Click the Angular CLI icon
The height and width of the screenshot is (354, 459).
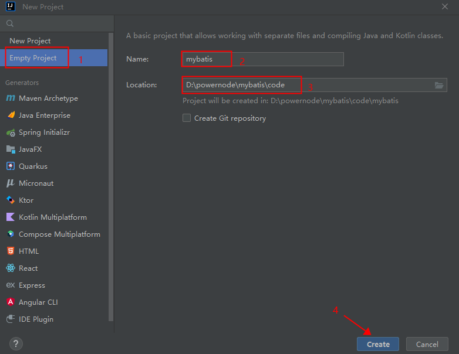click(x=11, y=302)
